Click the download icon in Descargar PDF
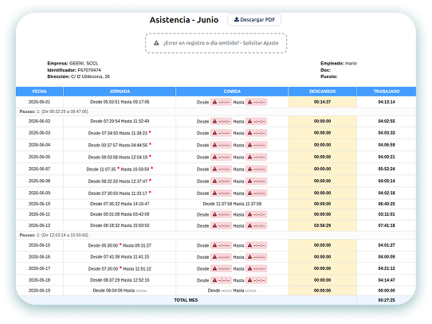This screenshot has height=324, width=432. coord(237,20)
